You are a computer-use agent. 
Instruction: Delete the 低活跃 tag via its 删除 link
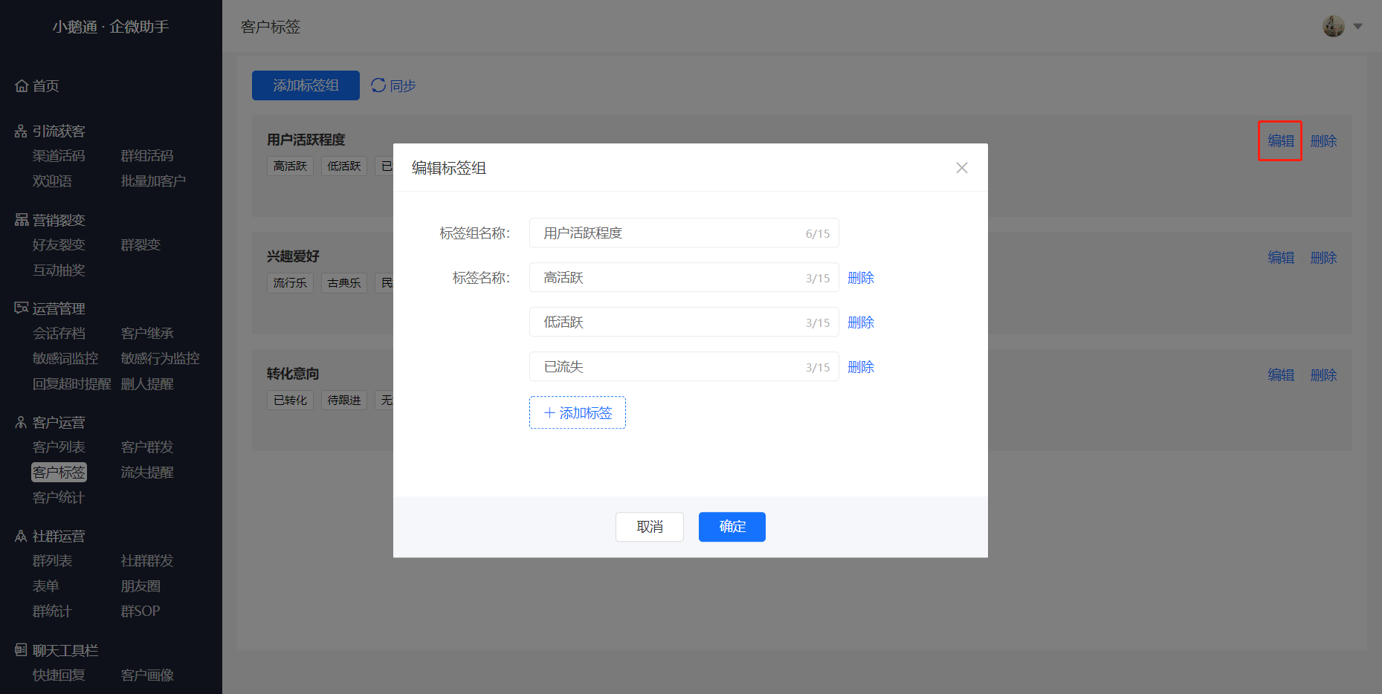click(861, 322)
